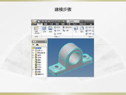This screenshot has height=95, width=126.
Task: Expand the 拉伸2 feature node
Action: pyautogui.click(x=33, y=58)
